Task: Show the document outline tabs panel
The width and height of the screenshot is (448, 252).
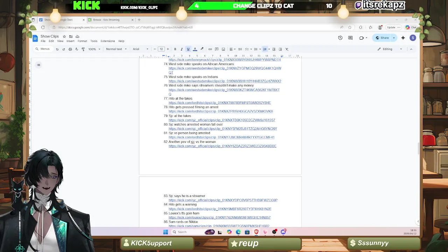Action: coord(38,65)
